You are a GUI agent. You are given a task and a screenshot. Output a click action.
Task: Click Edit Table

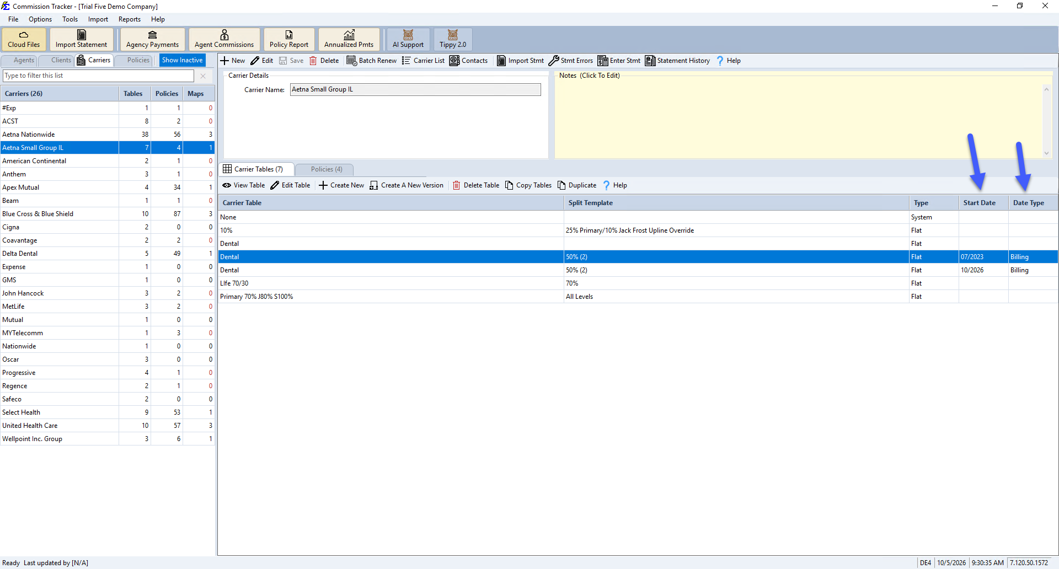pyautogui.click(x=290, y=185)
